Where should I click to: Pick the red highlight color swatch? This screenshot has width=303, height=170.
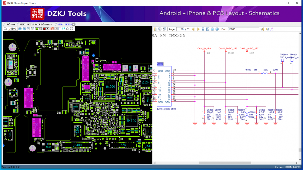tap(45, 29)
